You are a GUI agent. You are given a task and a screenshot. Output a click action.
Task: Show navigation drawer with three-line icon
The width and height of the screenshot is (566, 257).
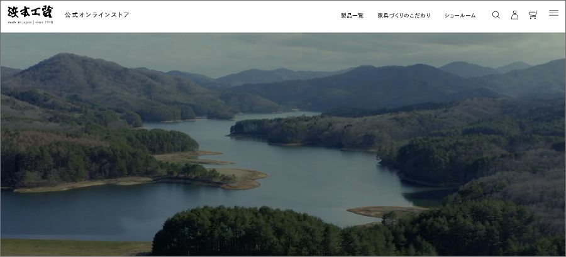[x=553, y=13]
